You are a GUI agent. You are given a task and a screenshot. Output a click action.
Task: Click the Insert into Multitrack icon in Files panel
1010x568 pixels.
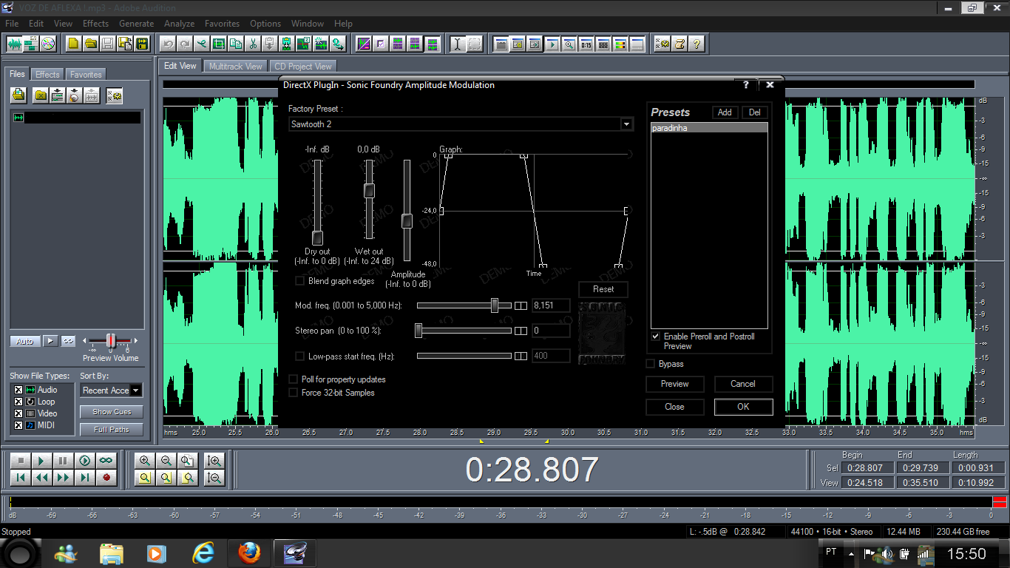click(x=57, y=95)
